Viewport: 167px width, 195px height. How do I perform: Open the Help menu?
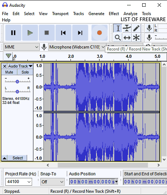click(x=6, y=20)
